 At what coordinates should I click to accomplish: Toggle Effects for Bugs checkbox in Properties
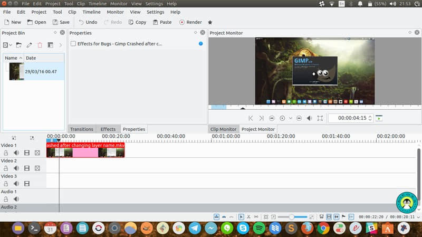point(73,43)
